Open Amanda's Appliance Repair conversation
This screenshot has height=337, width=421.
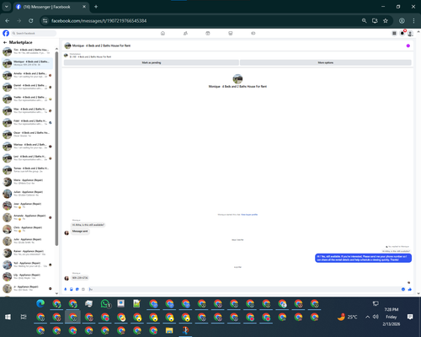pyautogui.click(x=27, y=217)
